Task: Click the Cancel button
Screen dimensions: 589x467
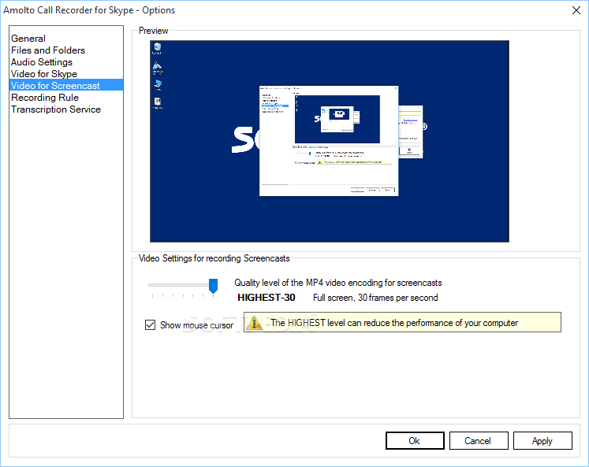Action: (x=479, y=441)
